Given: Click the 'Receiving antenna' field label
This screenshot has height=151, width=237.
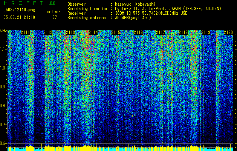Looking at the screenshot, I should point(87,18).
